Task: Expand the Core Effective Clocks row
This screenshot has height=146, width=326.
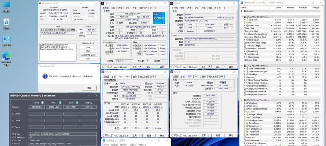Action: tap(245, 34)
